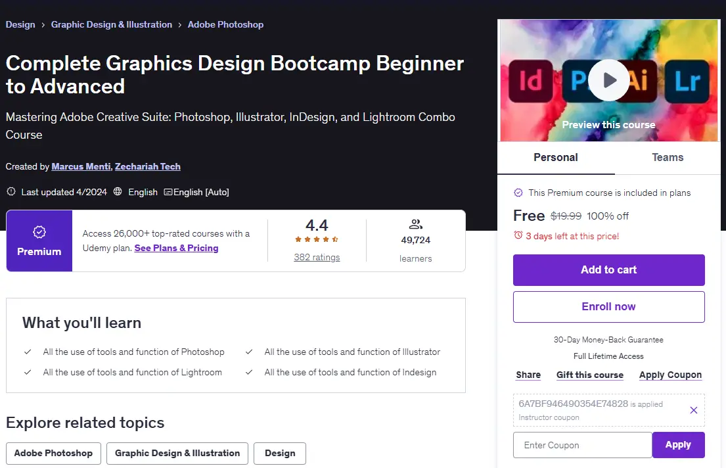Click the Enroll now button

(x=609, y=307)
